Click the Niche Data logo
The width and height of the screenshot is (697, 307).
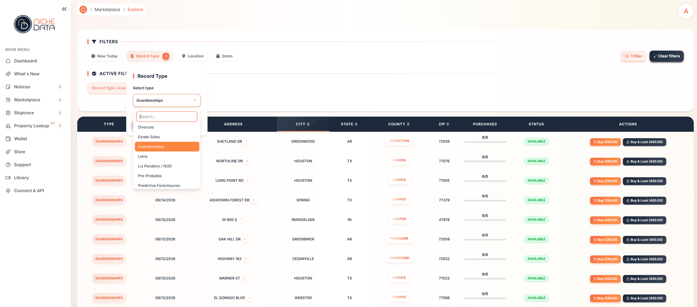coord(34,24)
